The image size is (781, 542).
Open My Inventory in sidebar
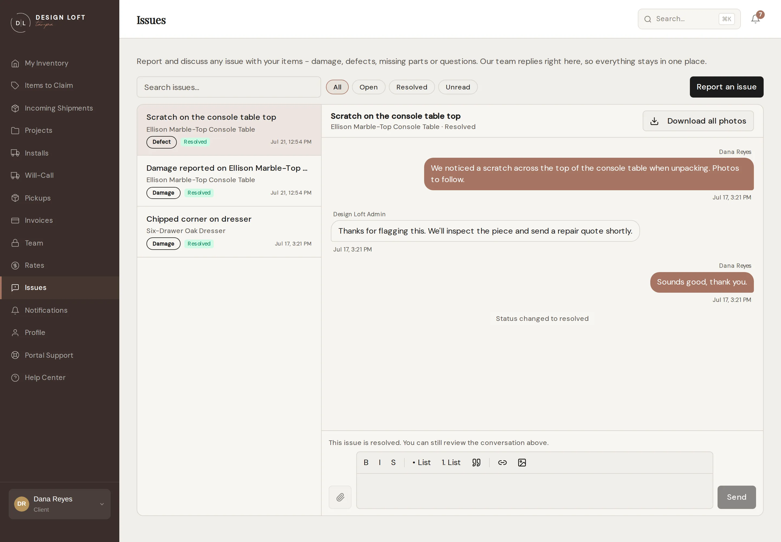pos(60,63)
